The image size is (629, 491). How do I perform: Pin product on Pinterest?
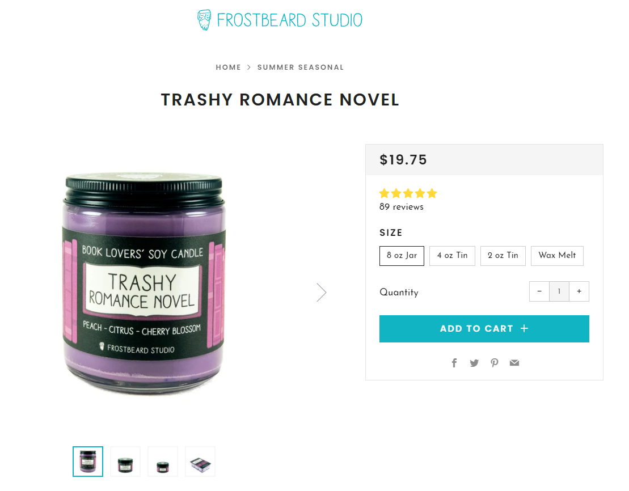click(x=494, y=363)
